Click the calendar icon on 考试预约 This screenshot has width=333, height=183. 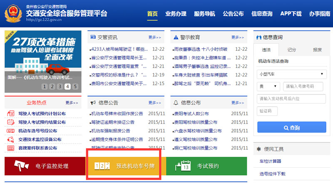[183, 166]
